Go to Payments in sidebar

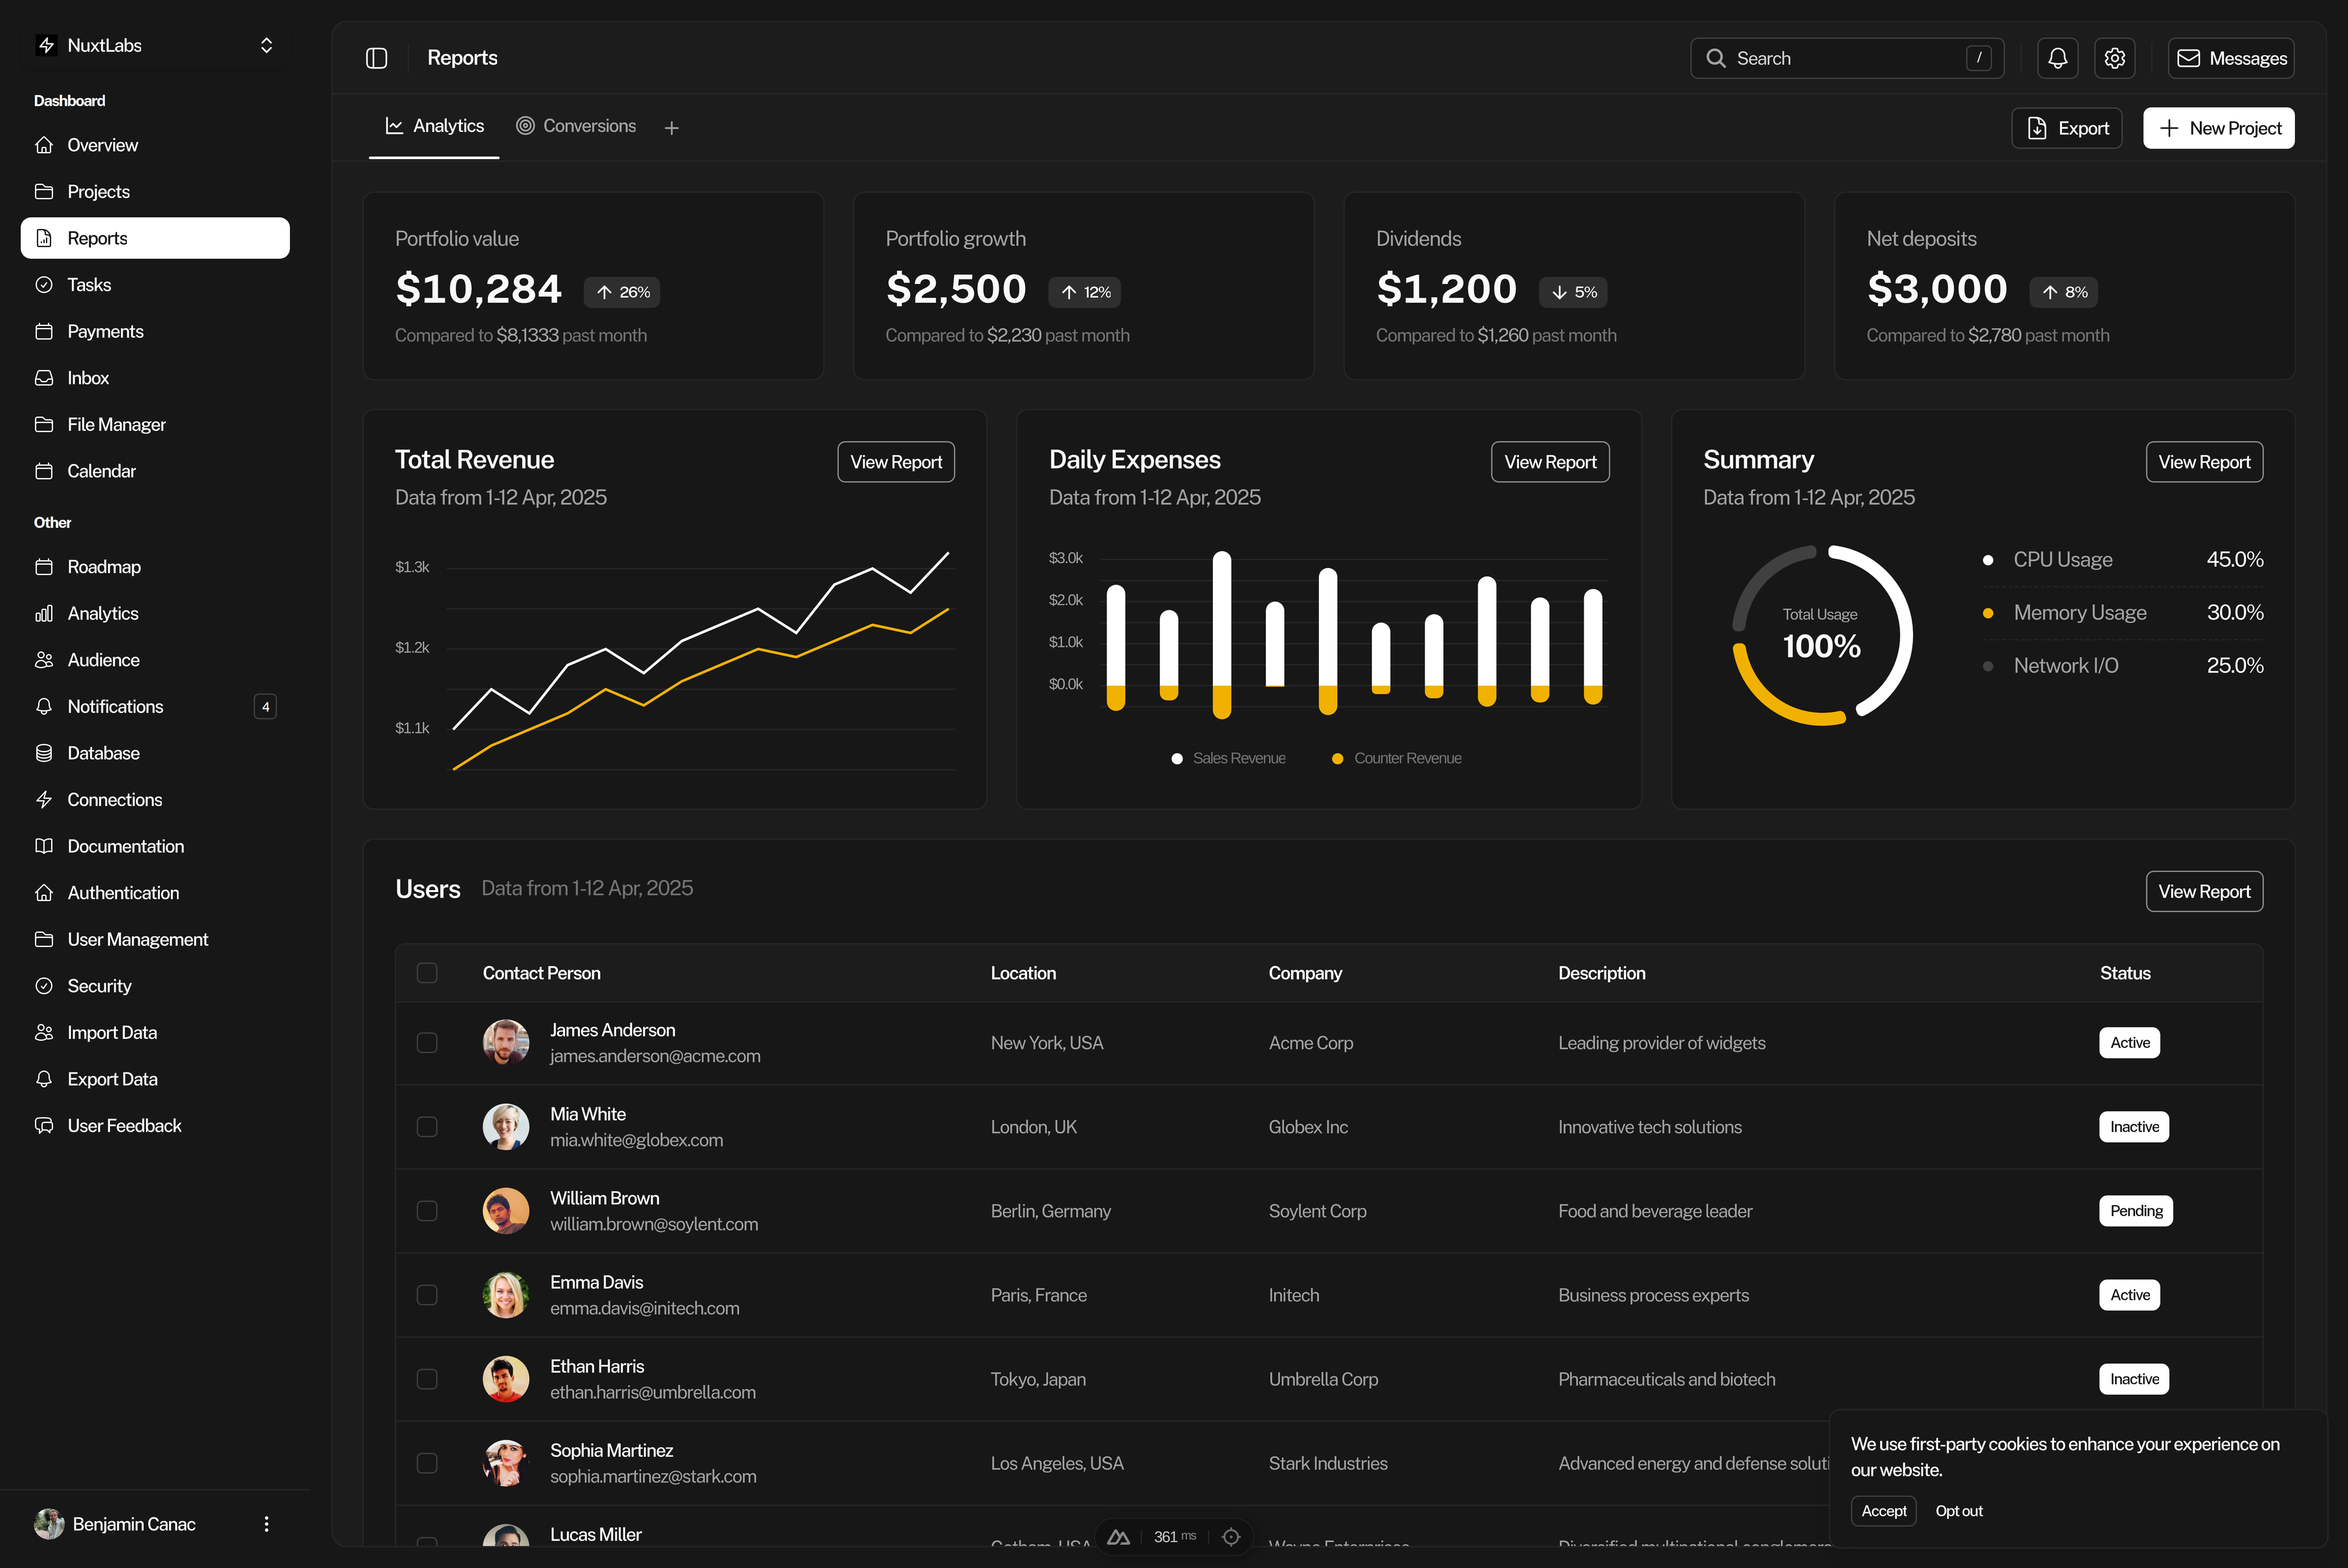click(x=105, y=331)
